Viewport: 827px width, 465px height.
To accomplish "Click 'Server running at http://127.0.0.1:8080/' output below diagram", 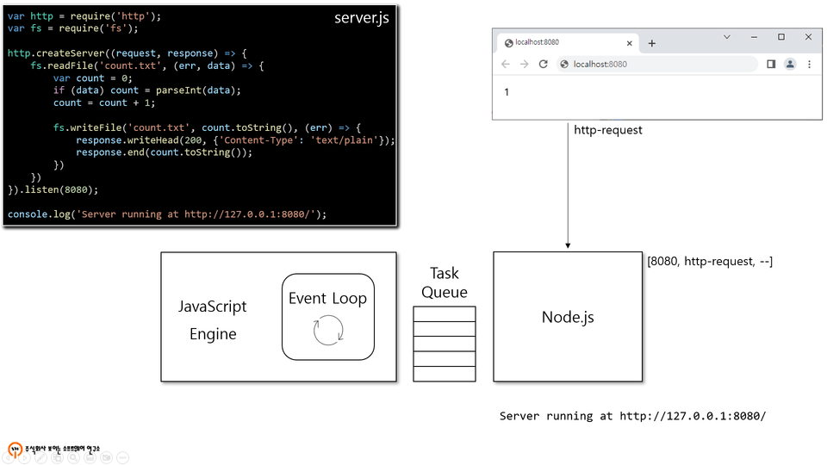I will point(632,416).
